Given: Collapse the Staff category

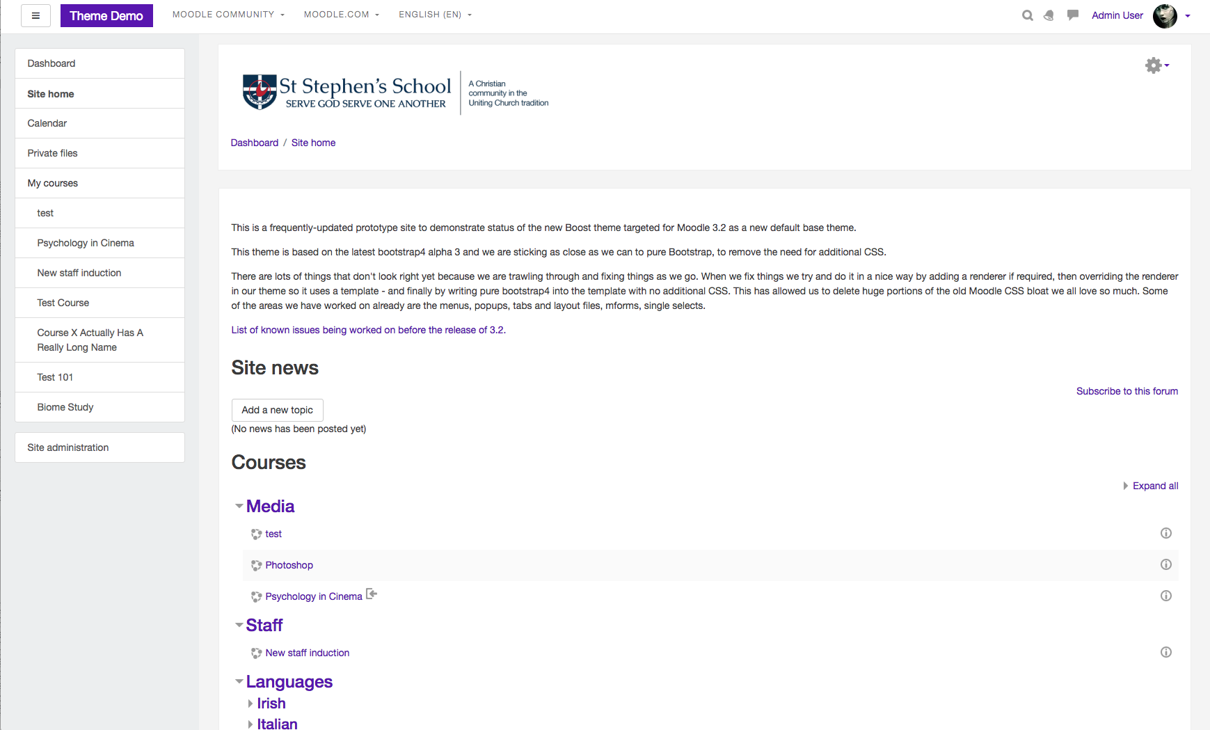Looking at the screenshot, I should point(239,625).
